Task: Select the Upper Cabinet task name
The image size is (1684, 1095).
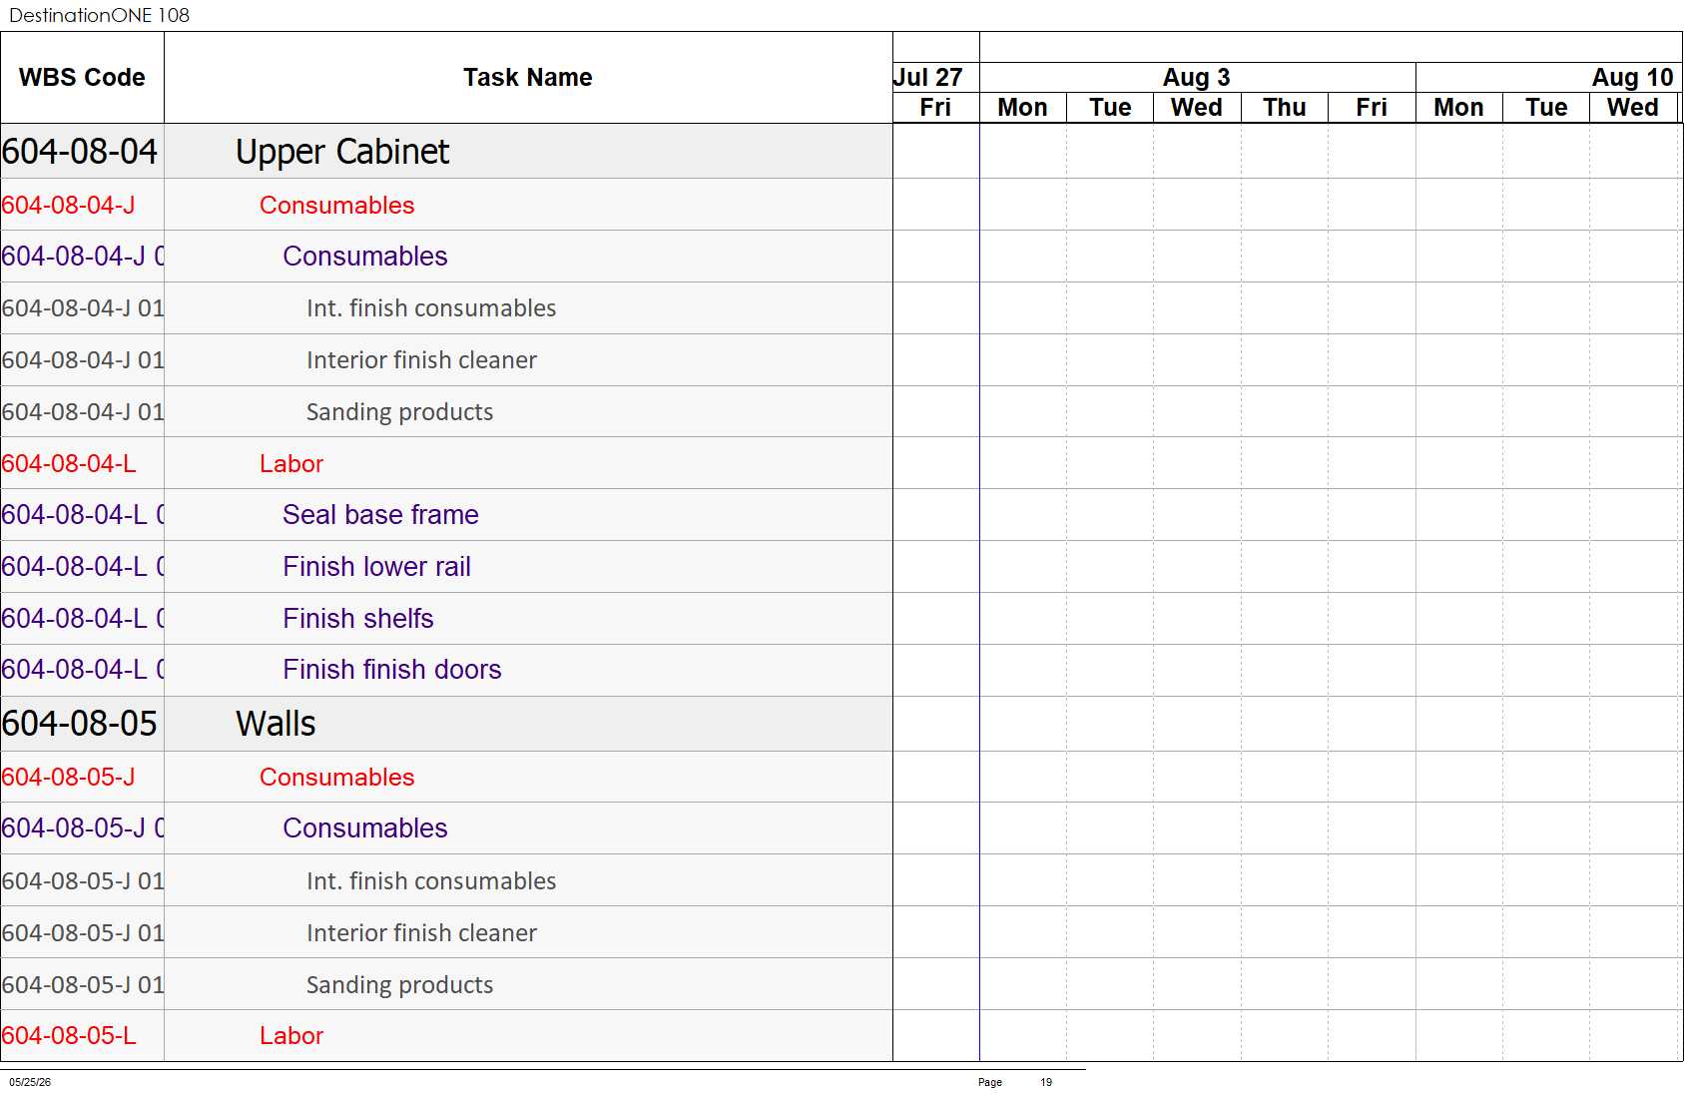Action: click(x=342, y=152)
